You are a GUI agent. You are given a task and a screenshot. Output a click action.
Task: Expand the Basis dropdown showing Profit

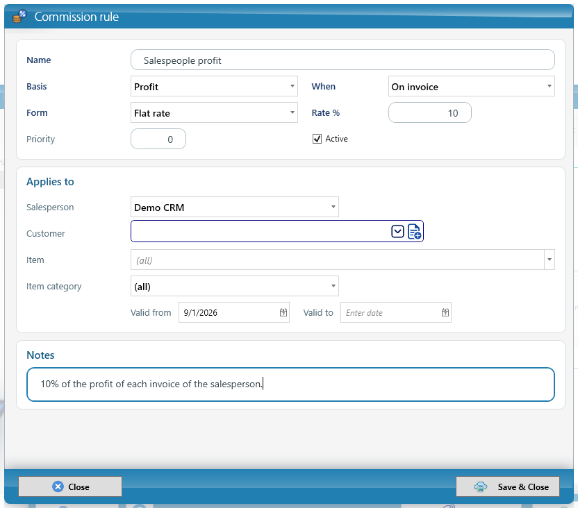pos(214,87)
